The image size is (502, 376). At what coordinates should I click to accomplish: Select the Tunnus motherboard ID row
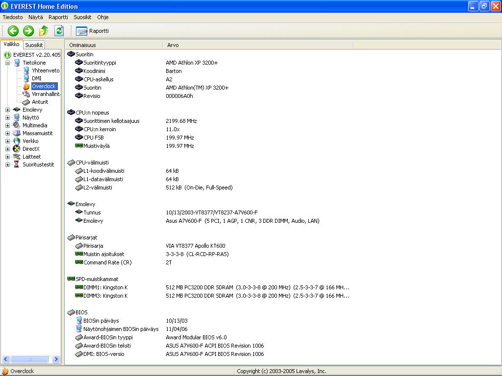point(283,212)
